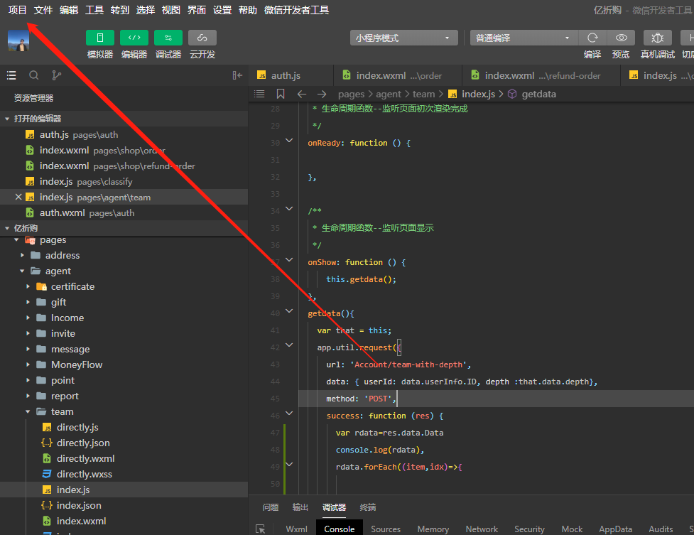Open the 文件 menu
The height and width of the screenshot is (535, 694).
pyautogui.click(x=43, y=10)
